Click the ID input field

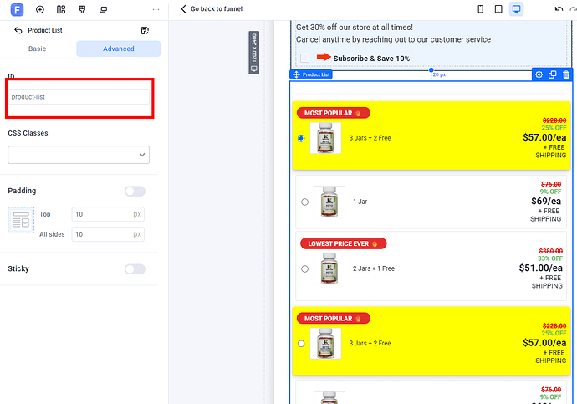point(79,97)
